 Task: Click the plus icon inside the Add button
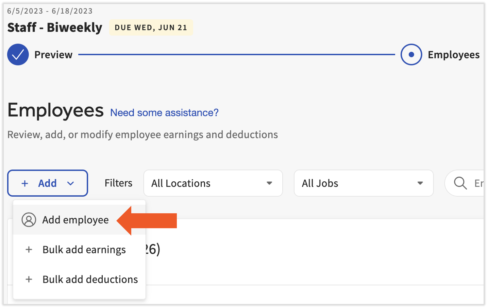[24, 183]
